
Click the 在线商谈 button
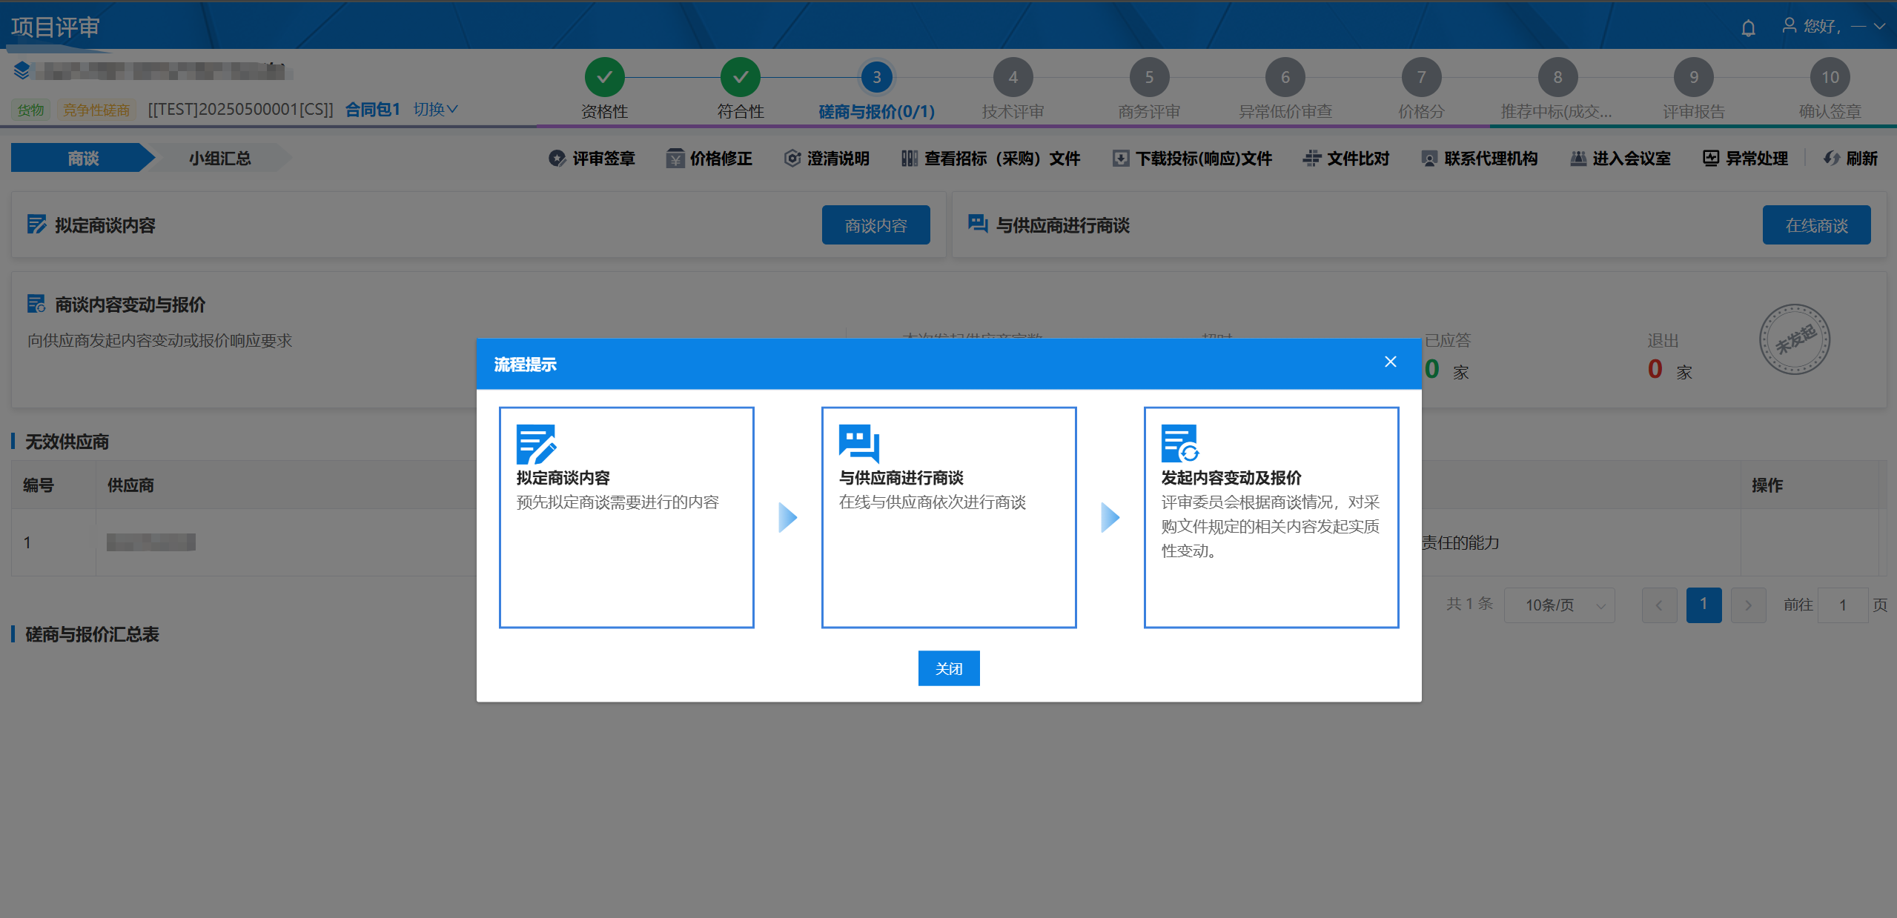click(x=1816, y=225)
